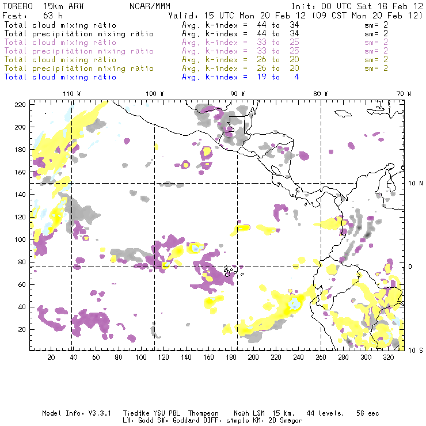
Task: Click the 'Tiedtke' scheme name in the footer
Action: click(136, 413)
